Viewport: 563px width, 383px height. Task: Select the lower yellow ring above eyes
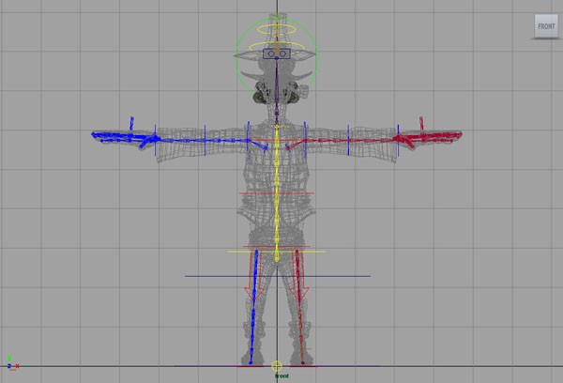277,44
